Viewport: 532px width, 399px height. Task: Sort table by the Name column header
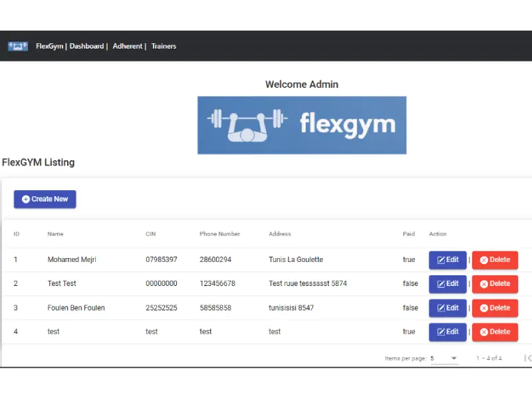55,234
